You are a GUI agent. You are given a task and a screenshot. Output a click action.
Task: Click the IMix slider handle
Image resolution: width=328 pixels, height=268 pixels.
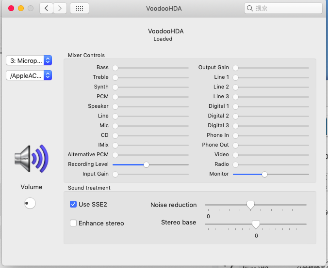115,145
